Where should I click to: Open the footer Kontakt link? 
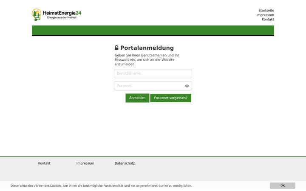pyautogui.click(x=44, y=163)
